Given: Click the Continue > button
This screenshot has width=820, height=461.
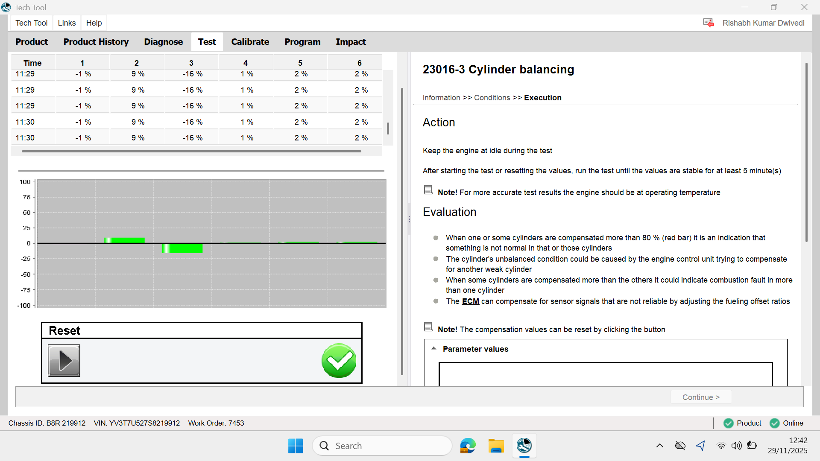Looking at the screenshot, I should (x=701, y=397).
